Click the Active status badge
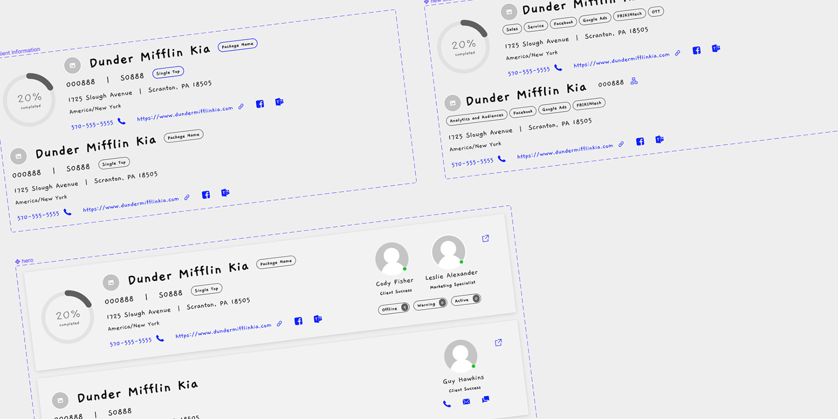Viewport: 838px width, 419px height. [x=466, y=300]
